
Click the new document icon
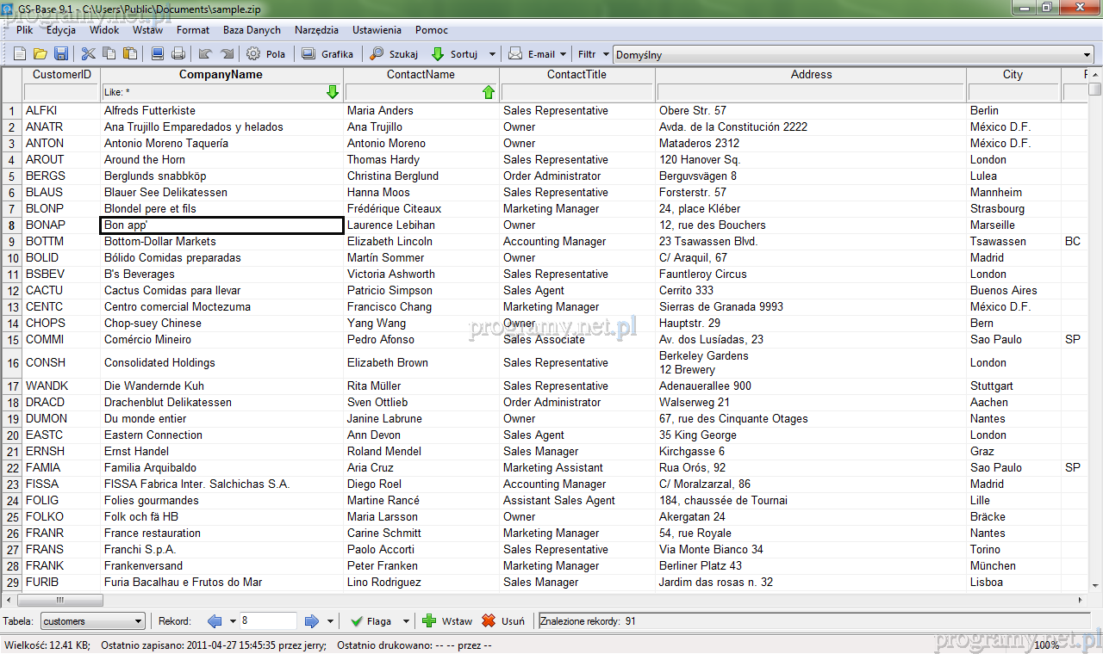(x=20, y=54)
